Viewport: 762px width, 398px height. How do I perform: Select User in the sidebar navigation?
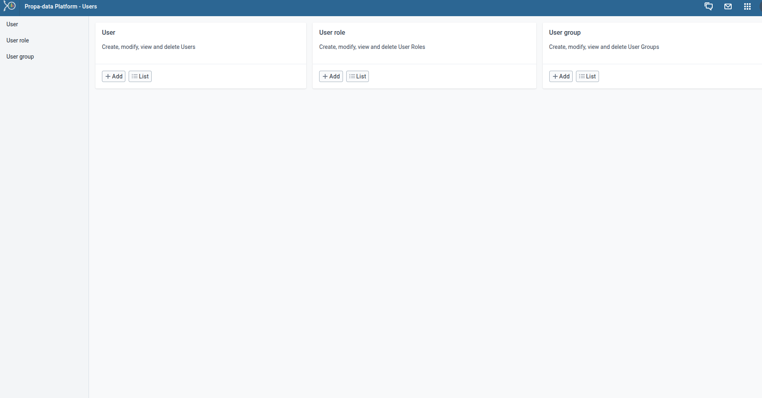pos(12,24)
